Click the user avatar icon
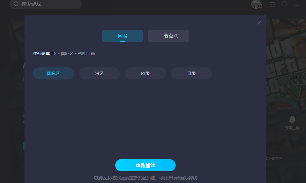The width and height of the screenshot is (306, 183). pyautogui.click(x=256, y=4)
